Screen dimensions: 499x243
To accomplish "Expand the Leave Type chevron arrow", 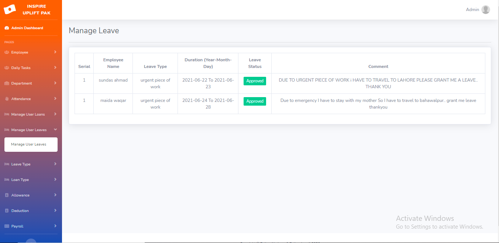I will click(x=55, y=164).
